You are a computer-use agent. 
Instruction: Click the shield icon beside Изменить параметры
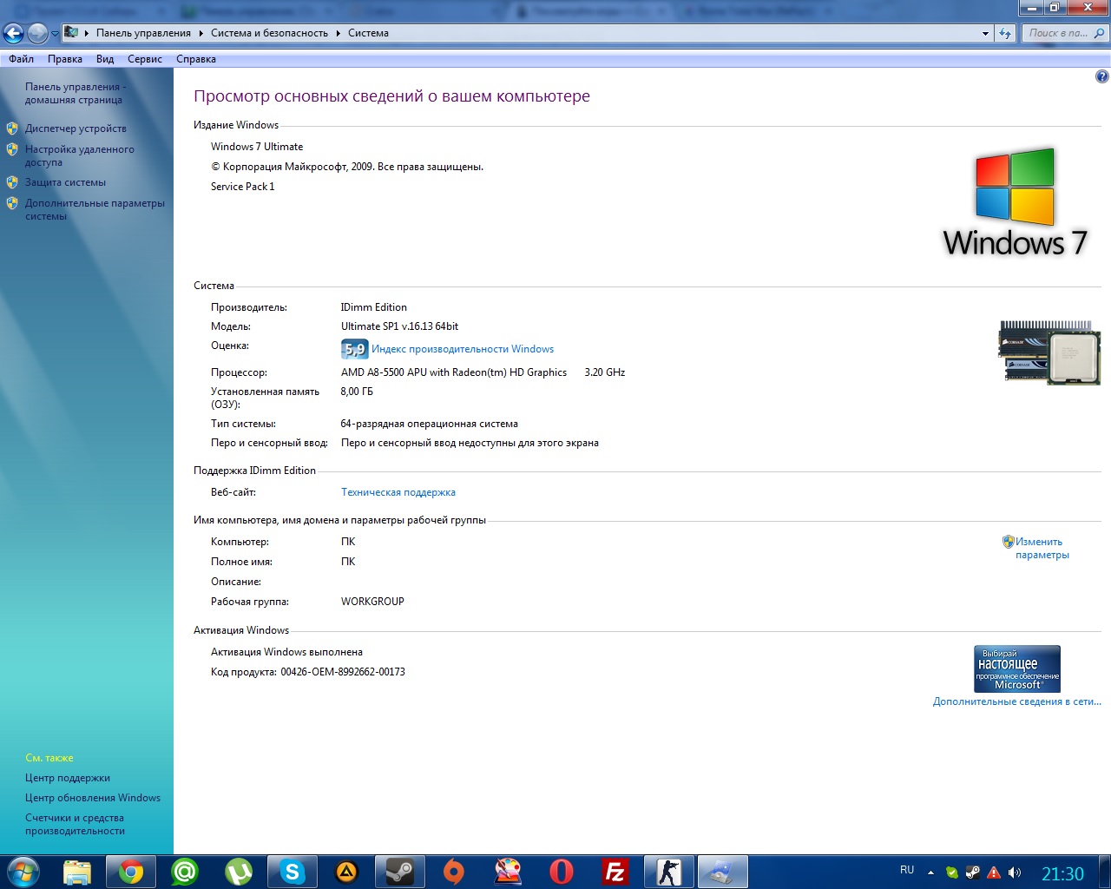coord(1009,542)
